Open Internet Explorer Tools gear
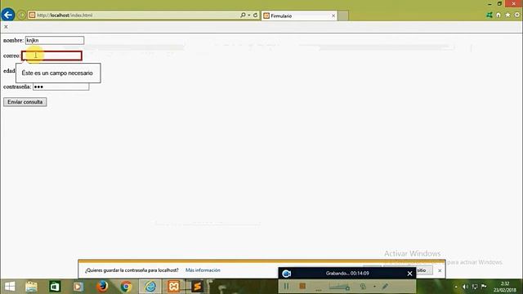The width and height of the screenshot is (523, 294). tap(517, 15)
